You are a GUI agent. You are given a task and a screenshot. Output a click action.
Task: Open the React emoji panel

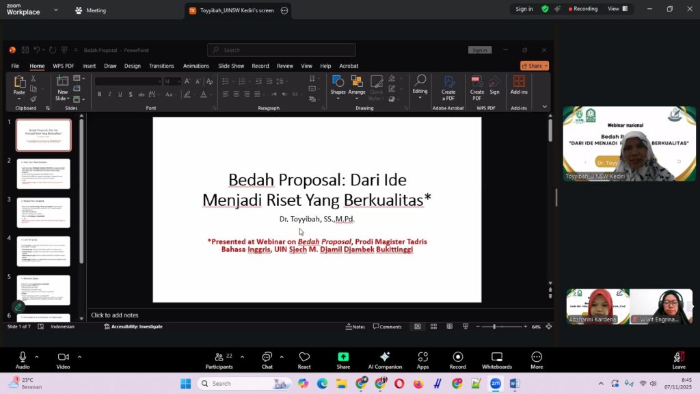(x=304, y=360)
